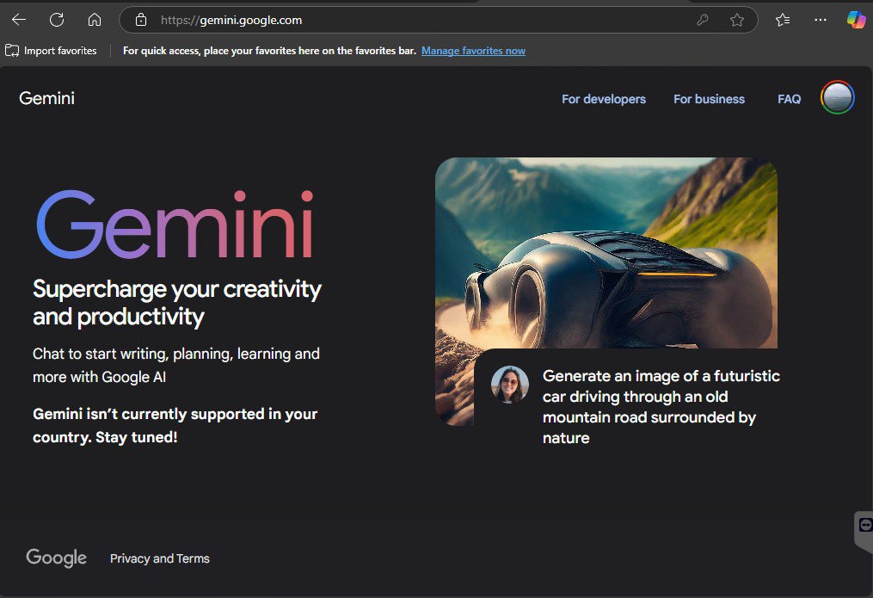Click the Manage favorites now link

473,51
